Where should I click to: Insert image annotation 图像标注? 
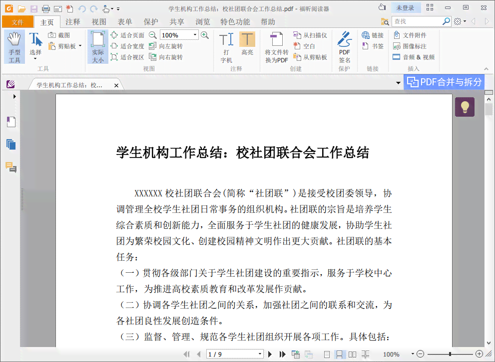point(410,46)
